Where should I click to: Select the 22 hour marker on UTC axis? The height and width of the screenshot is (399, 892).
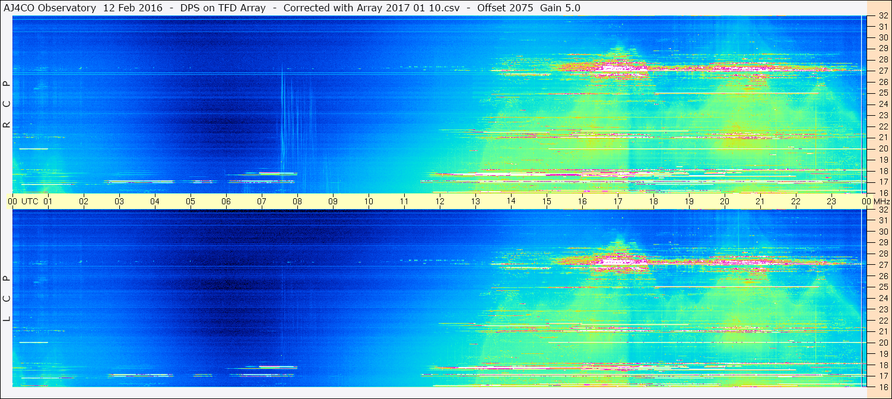[x=796, y=201]
